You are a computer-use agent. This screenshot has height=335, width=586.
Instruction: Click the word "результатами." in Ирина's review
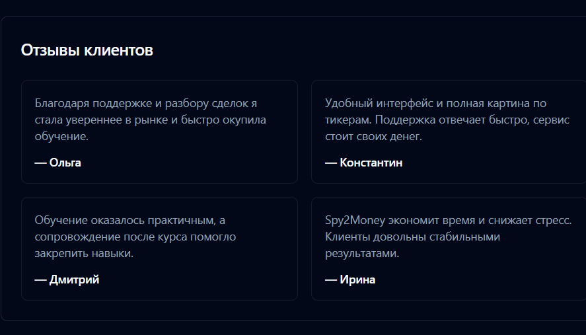[362, 254]
